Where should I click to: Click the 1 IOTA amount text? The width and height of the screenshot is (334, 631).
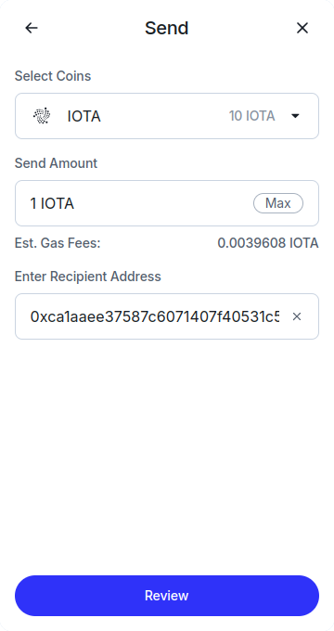tap(52, 203)
